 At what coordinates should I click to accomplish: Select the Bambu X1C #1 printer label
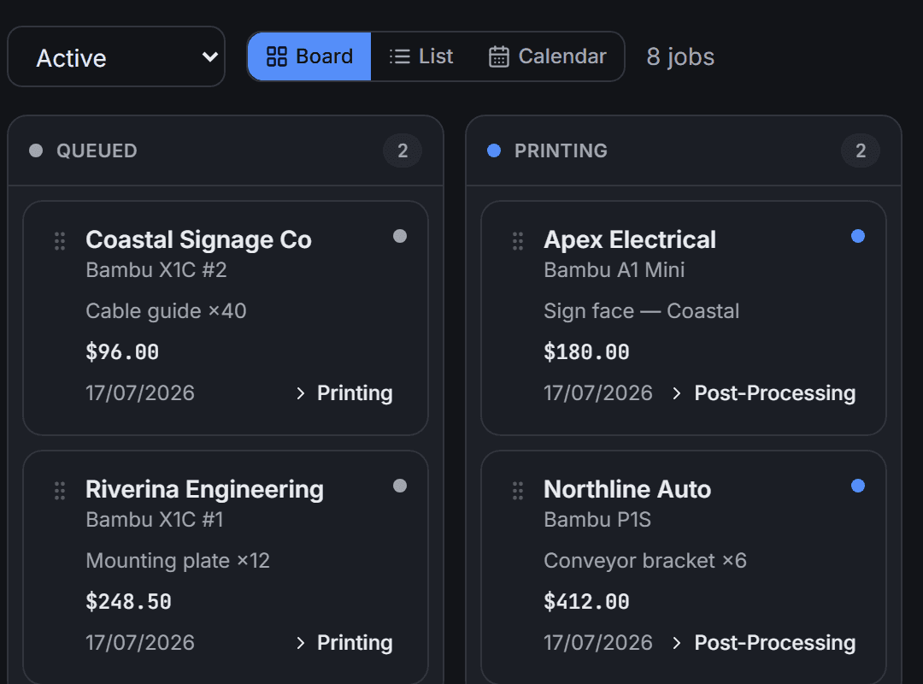(x=155, y=520)
